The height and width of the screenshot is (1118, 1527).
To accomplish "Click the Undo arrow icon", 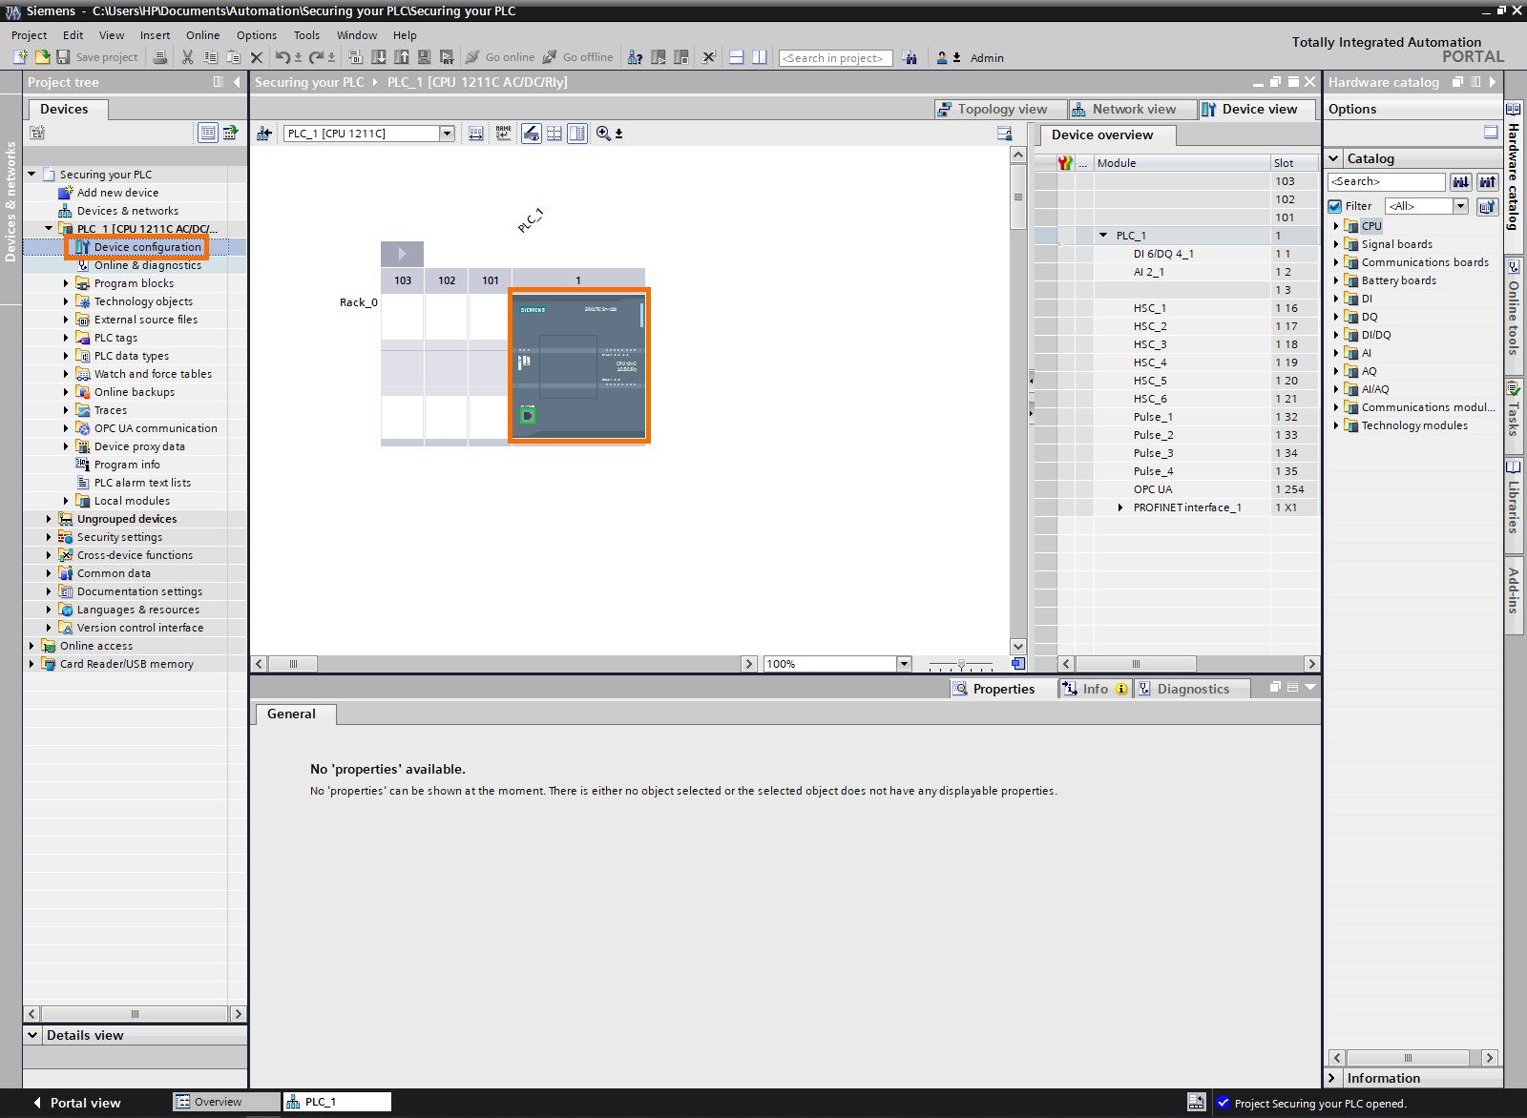I will (x=282, y=57).
